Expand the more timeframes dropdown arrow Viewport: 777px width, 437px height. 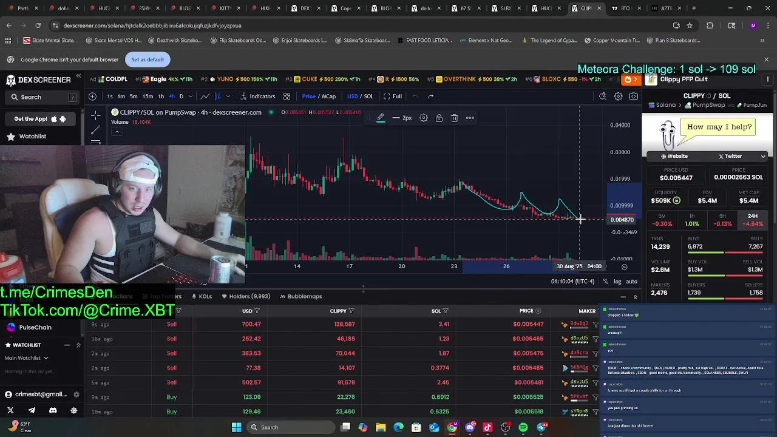pyautogui.click(x=189, y=96)
